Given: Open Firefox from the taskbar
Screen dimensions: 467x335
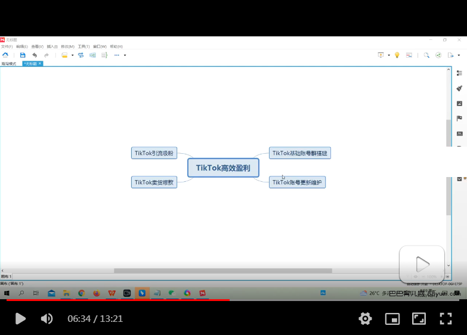Looking at the screenshot, I should click(97, 293).
